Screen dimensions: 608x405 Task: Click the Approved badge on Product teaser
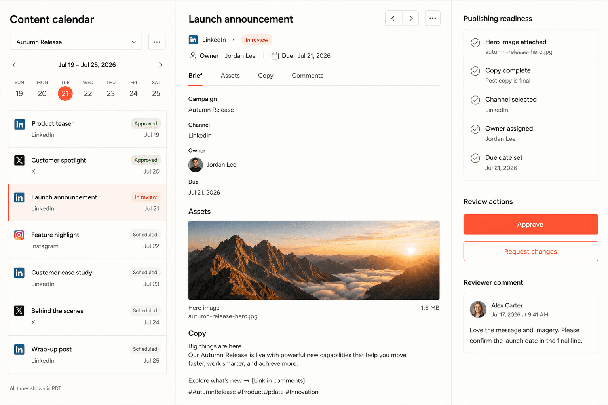click(x=146, y=123)
